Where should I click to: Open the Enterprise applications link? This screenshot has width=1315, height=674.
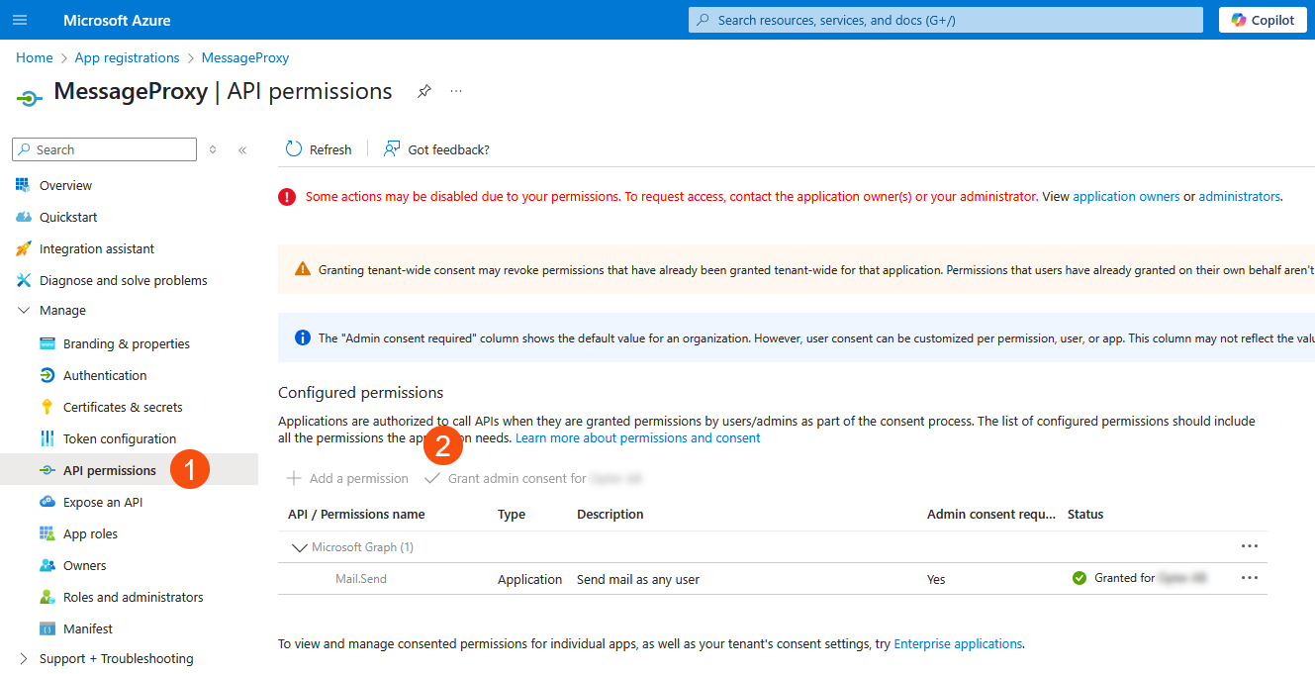click(x=958, y=643)
